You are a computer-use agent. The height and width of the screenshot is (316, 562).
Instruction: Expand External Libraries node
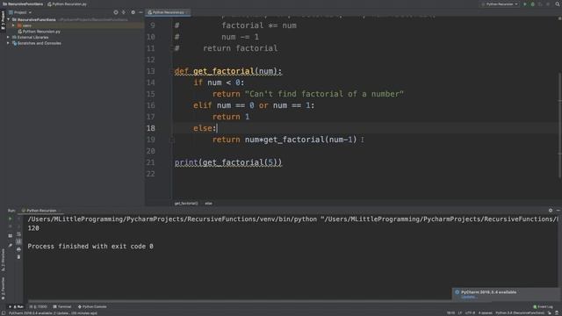click(x=8, y=37)
